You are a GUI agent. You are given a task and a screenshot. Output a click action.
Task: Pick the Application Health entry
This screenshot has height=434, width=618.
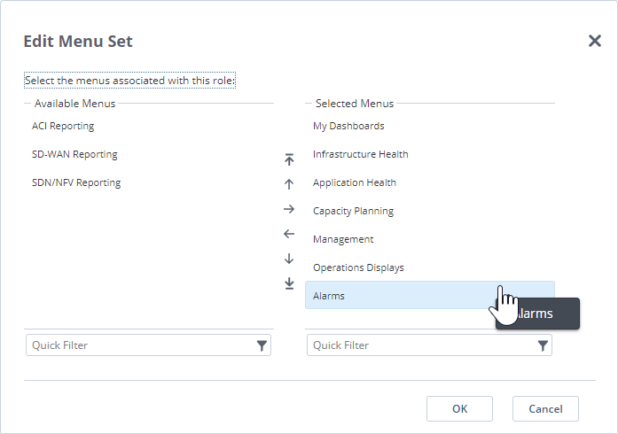point(355,182)
